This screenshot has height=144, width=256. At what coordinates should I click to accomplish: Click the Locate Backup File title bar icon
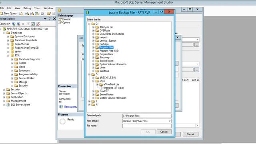click(x=88, y=12)
